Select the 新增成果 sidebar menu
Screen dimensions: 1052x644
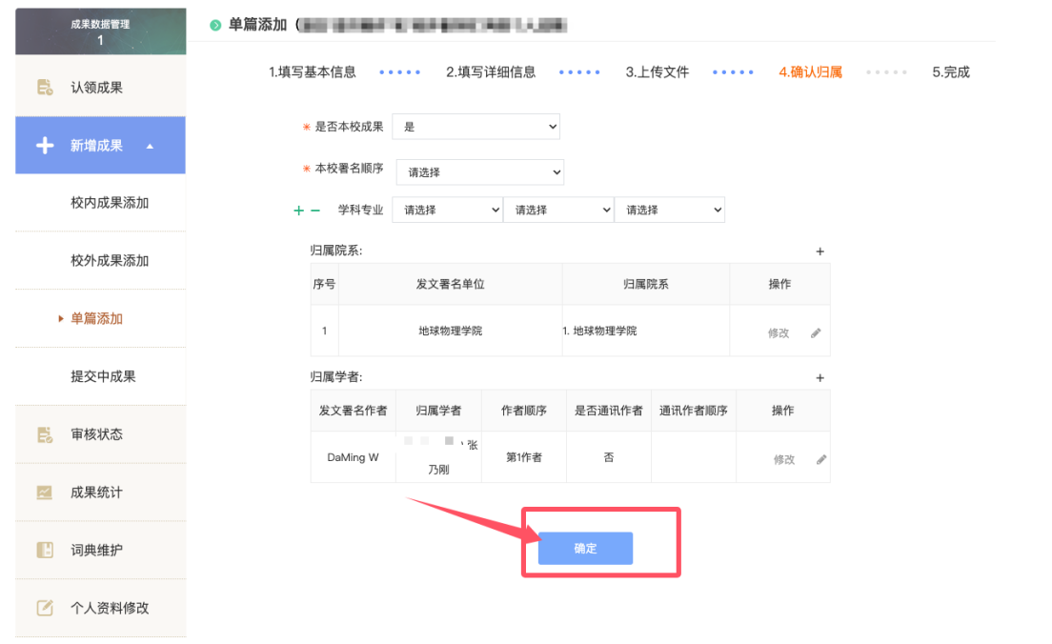101,145
